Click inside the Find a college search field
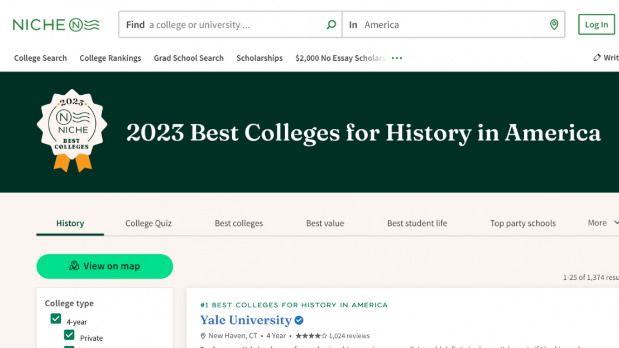619x348 pixels. tap(223, 25)
